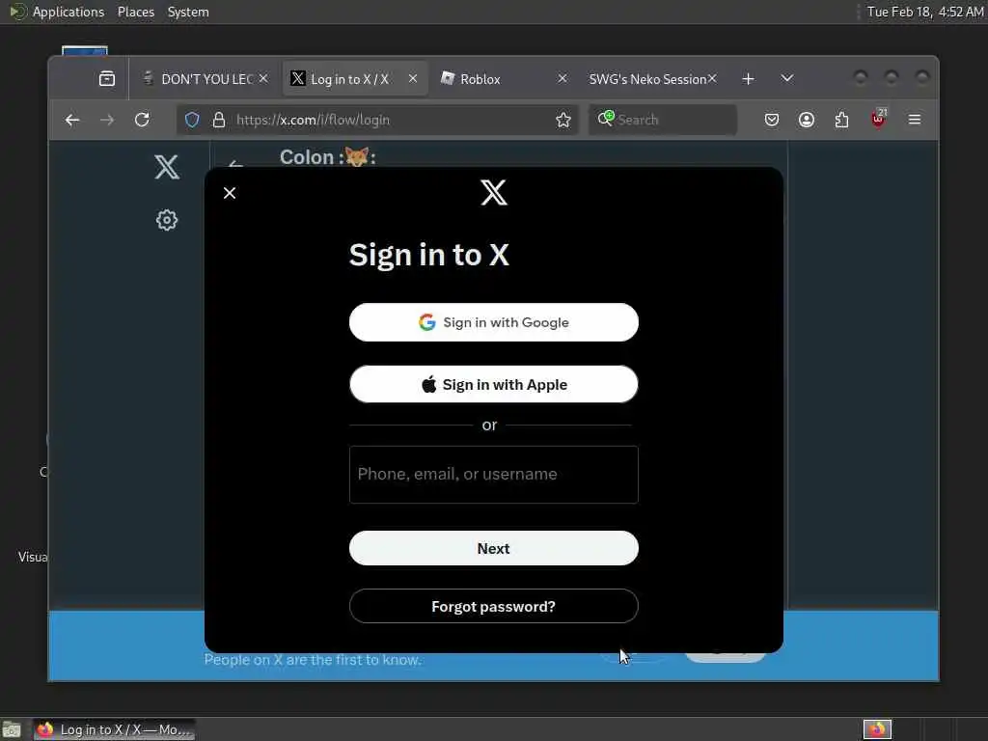Screen dimensions: 988x741
Task: Open the uBlock Origin extension icon
Action: pos(878,119)
